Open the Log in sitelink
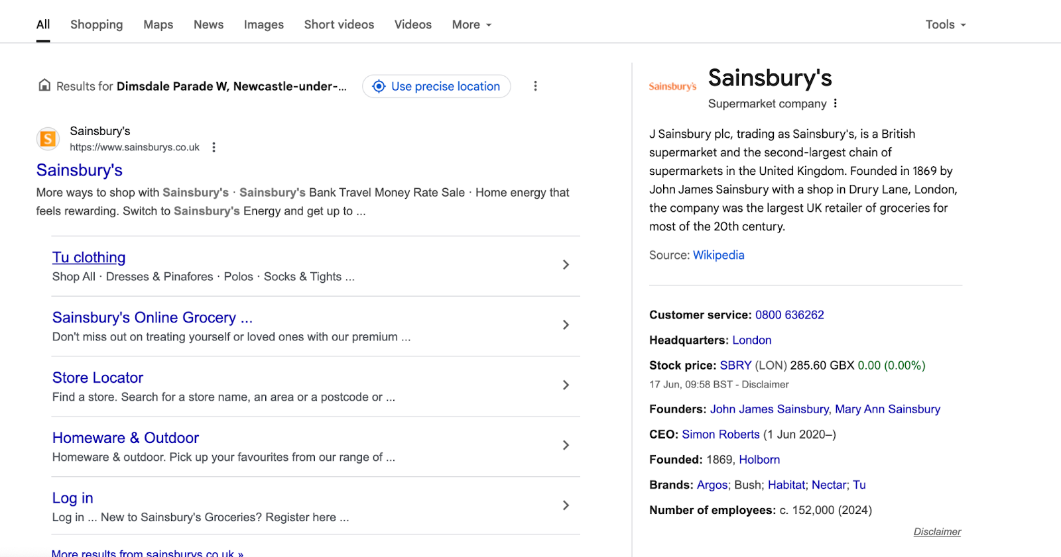Screen dimensions: 1061x557 pyautogui.click(x=73, y=498)
